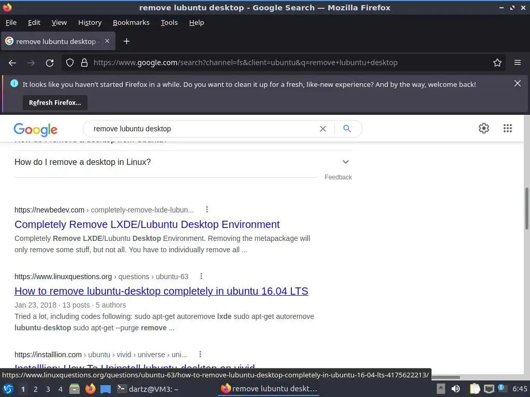Close the 'remove lubuntu desktop' tab
This screenshot has width=530, height=397.
click(x=107, y=41)
